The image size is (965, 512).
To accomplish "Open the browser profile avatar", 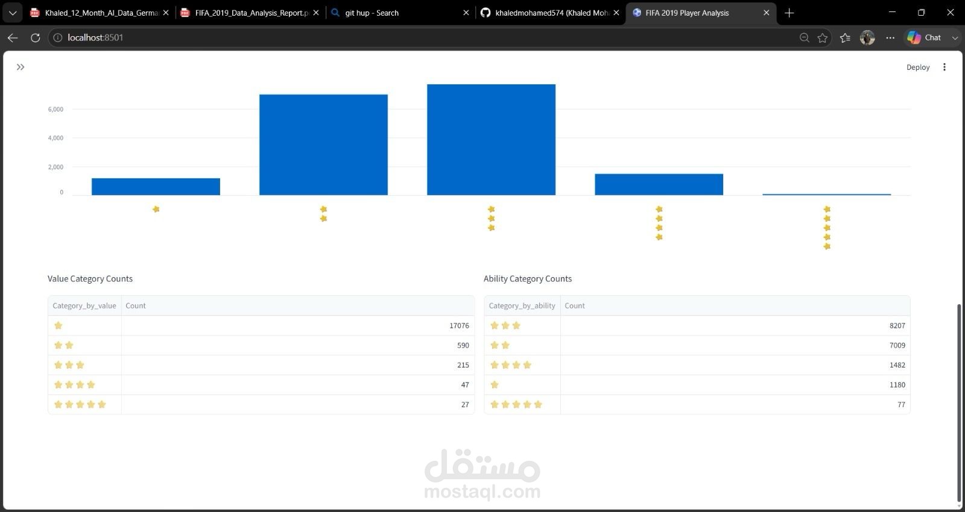I will [x=867, y=37].
